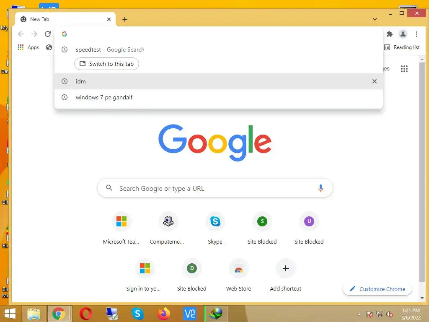Viewport: 429px width, 322px height.
Task: Open the D Site Blocked shortcut
Action: (x=191, y=275)
